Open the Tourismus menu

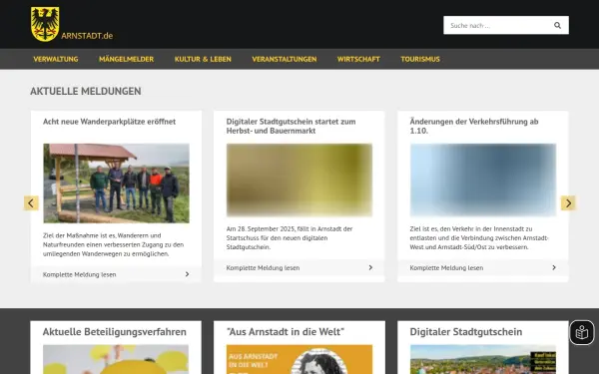(420, 59)
